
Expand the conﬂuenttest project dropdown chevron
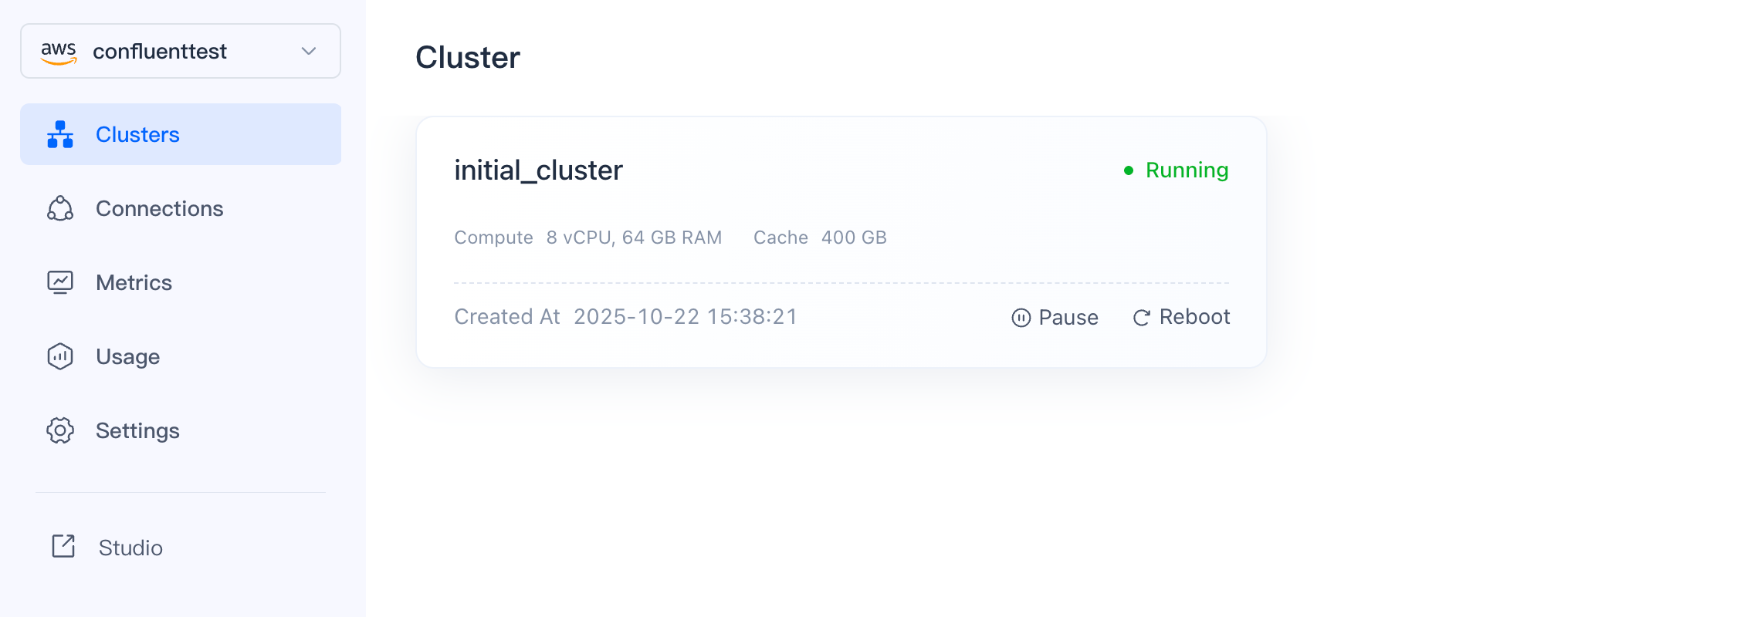click(x=309, y=51)
